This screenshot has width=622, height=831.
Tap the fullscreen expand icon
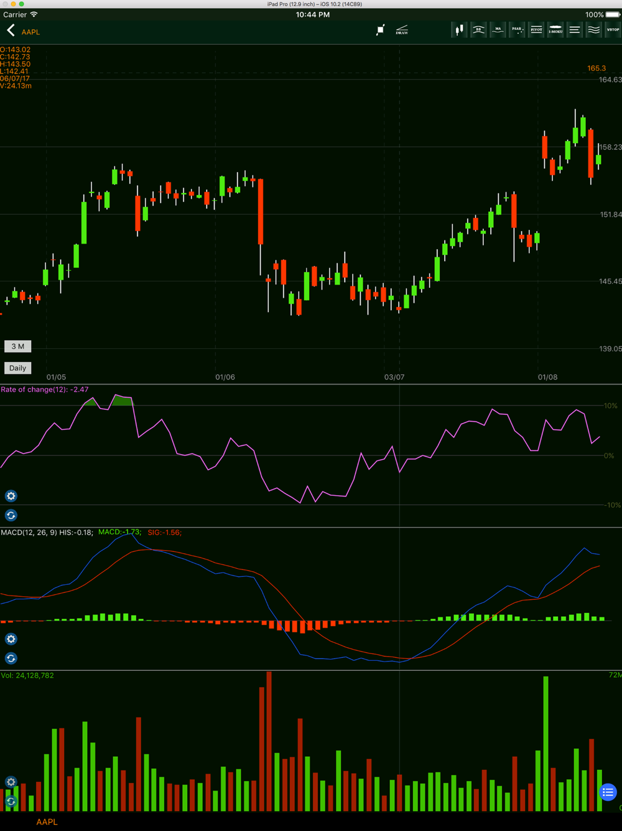pyautogui.click(x=380, y=30)
